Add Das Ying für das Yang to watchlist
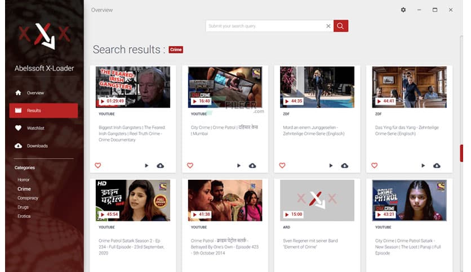This screenshot has height=272, width=471. click(374, 166)
